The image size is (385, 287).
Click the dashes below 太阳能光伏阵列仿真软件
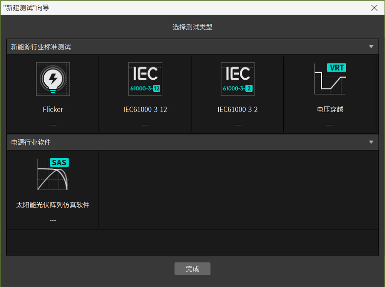pos(53,220)
